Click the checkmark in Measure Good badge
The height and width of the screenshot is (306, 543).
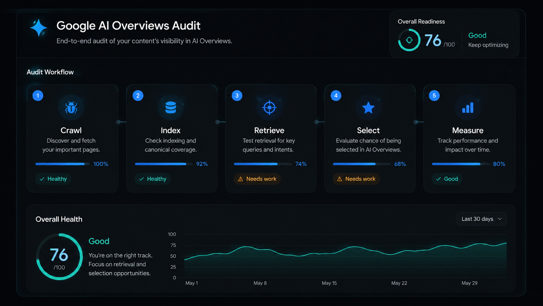coord(438,179)
